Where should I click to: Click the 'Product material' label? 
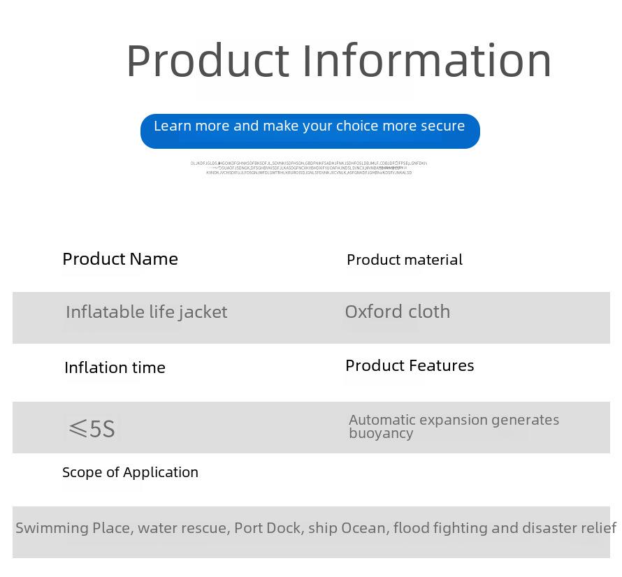pyautogui.click(x=405, y=260)
